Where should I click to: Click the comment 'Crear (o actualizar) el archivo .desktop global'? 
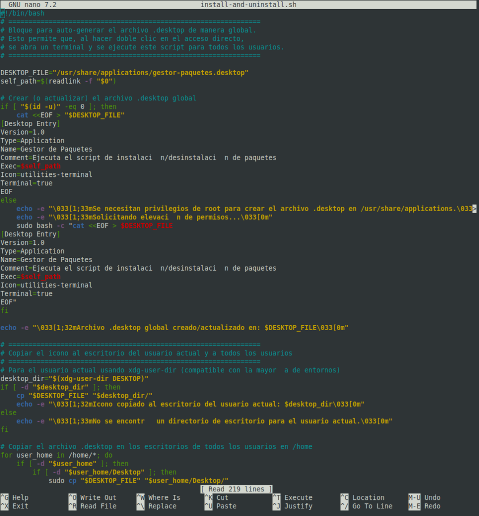(x=98, y=98)
